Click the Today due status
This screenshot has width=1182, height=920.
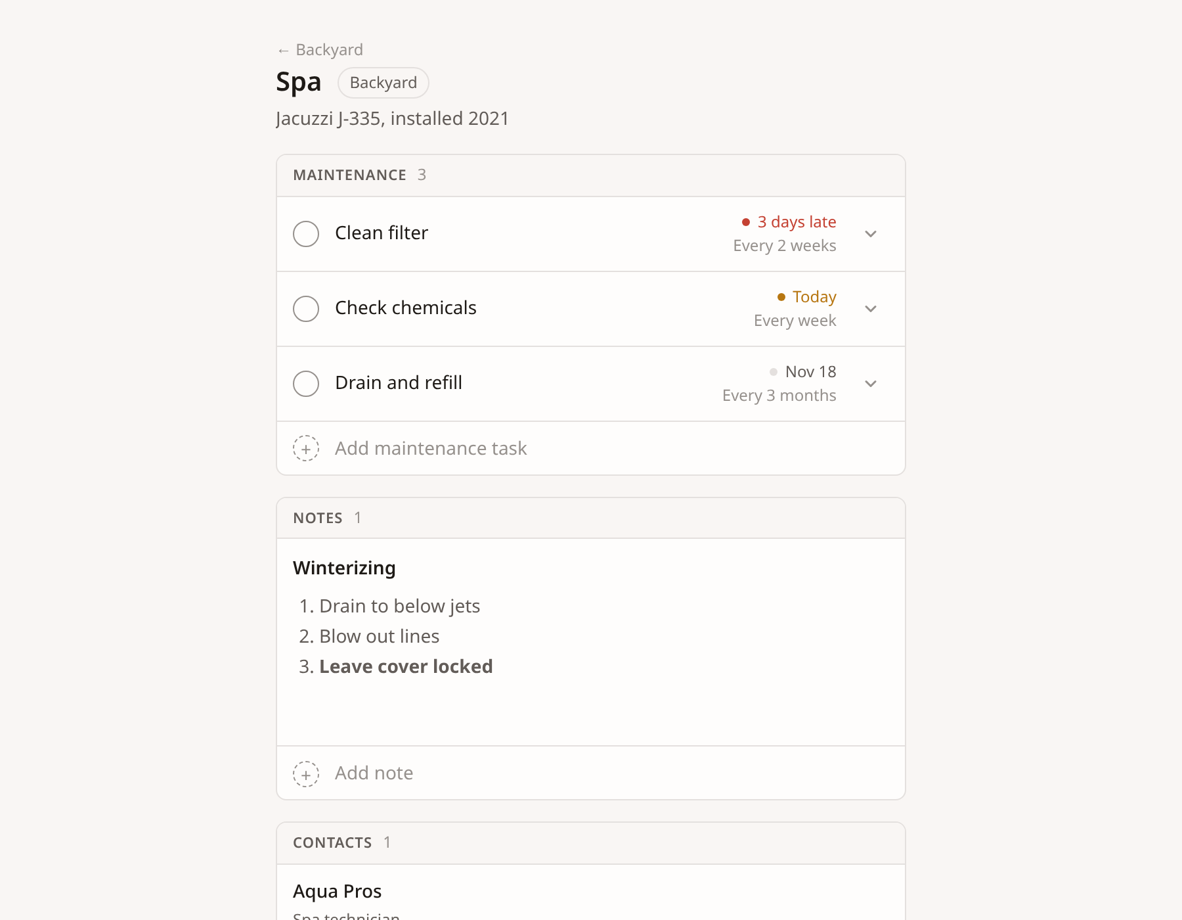(807, 297)
